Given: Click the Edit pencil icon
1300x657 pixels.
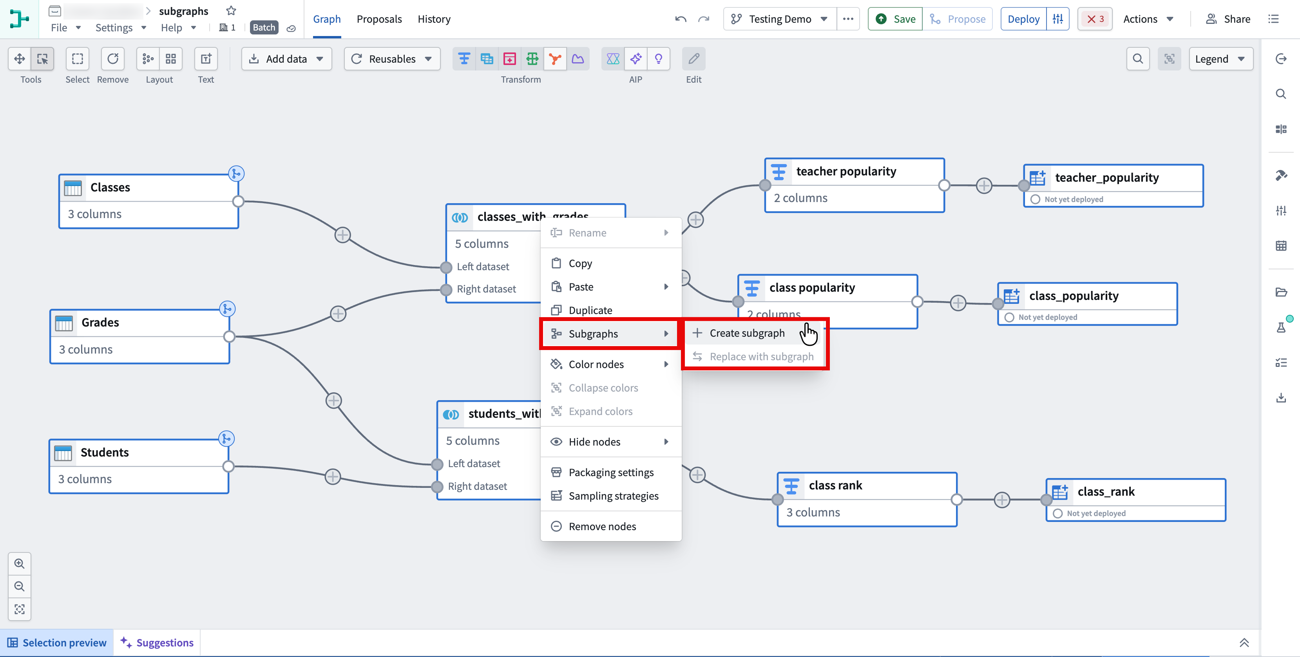Looking at the screenshot, I should click(x=693, y=59).
